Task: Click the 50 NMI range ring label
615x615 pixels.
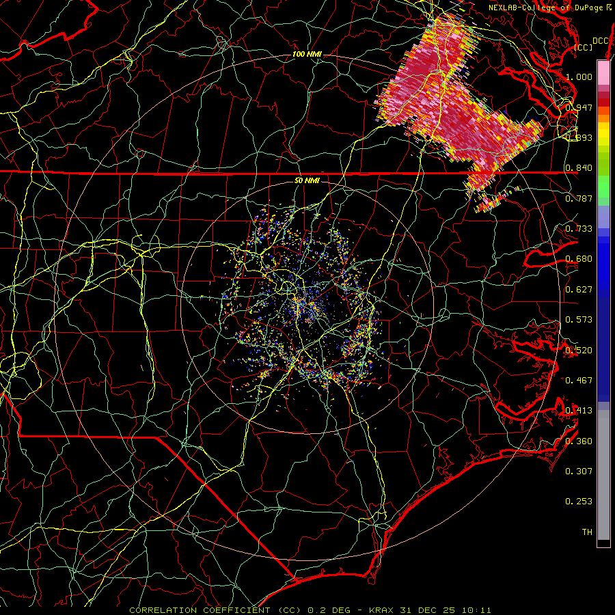Action: click(x=307, y=181)
